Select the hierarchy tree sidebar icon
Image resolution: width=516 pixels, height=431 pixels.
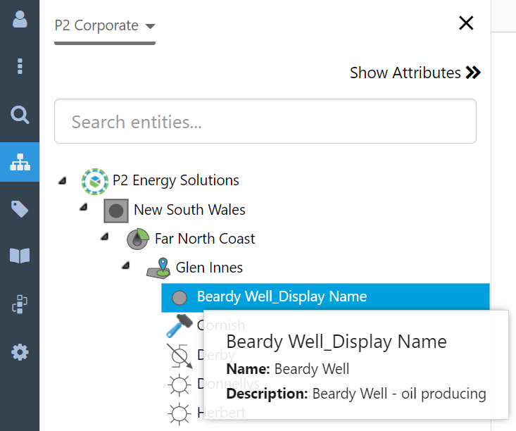(x=20, y=162)
